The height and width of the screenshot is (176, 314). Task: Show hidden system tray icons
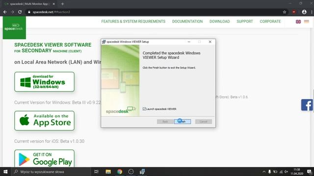pyautogui.click(x=264, y=172)
